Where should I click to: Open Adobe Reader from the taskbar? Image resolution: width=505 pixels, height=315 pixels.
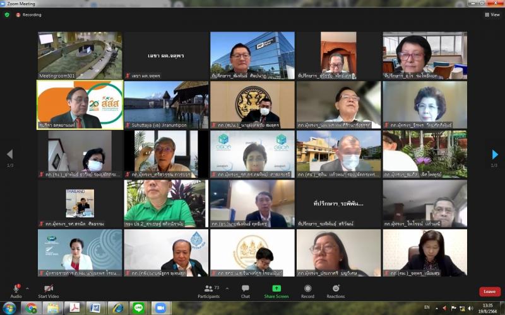coord(74,308)
